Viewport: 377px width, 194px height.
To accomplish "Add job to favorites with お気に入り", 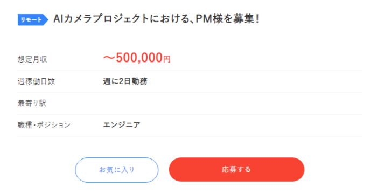I will click(x=117, y=170).
